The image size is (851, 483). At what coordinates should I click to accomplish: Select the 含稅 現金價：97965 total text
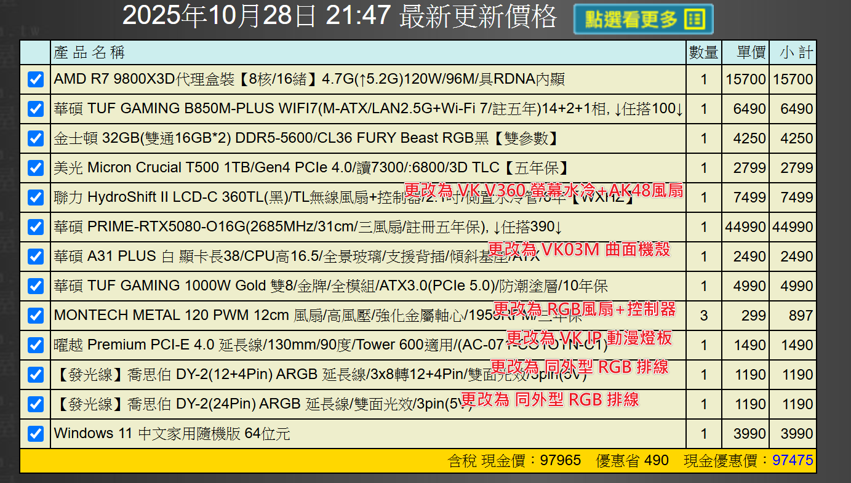(514, 460)
